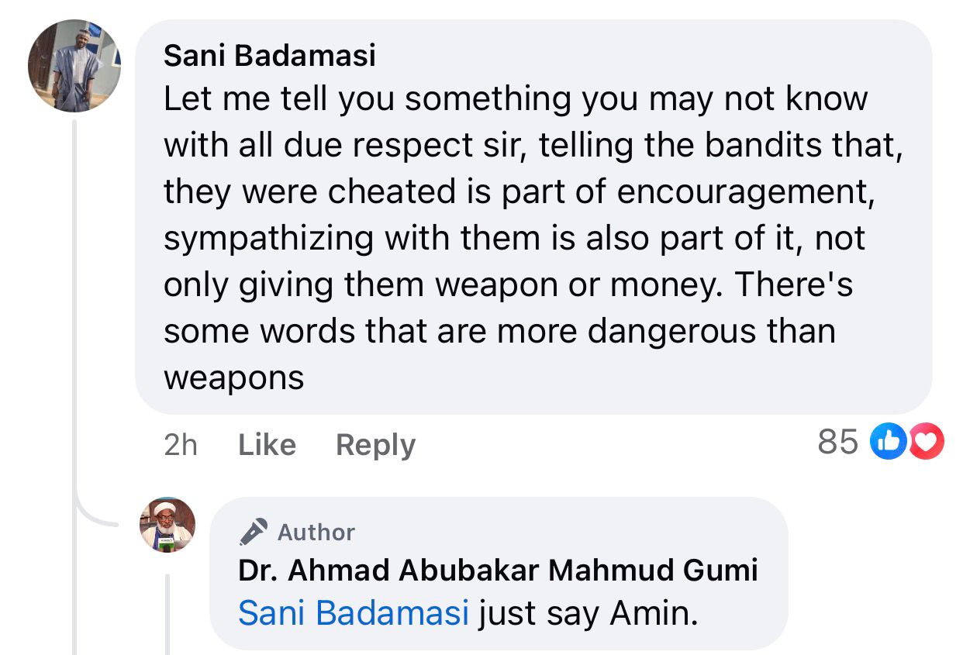Image resolution: width=963 pixels, height=655 pixels.
Task: Click the Author microphone icon
Action: point(254,532)
